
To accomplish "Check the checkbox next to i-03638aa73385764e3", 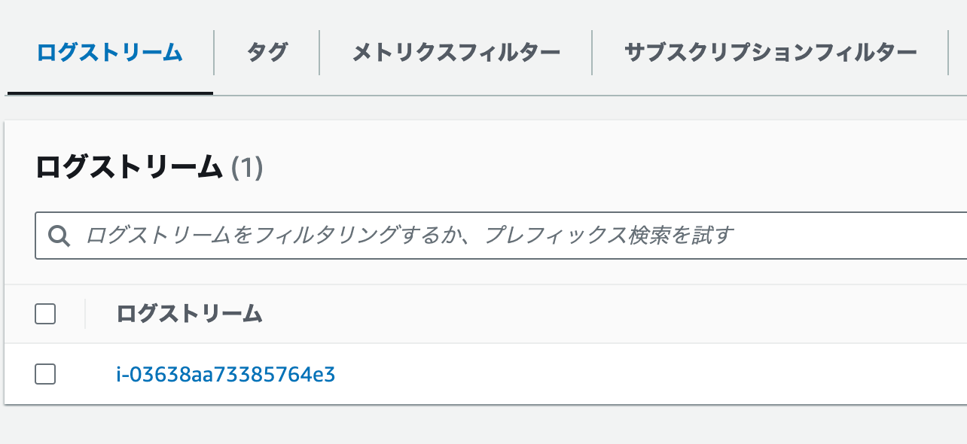I will click(x=45, y=374).
